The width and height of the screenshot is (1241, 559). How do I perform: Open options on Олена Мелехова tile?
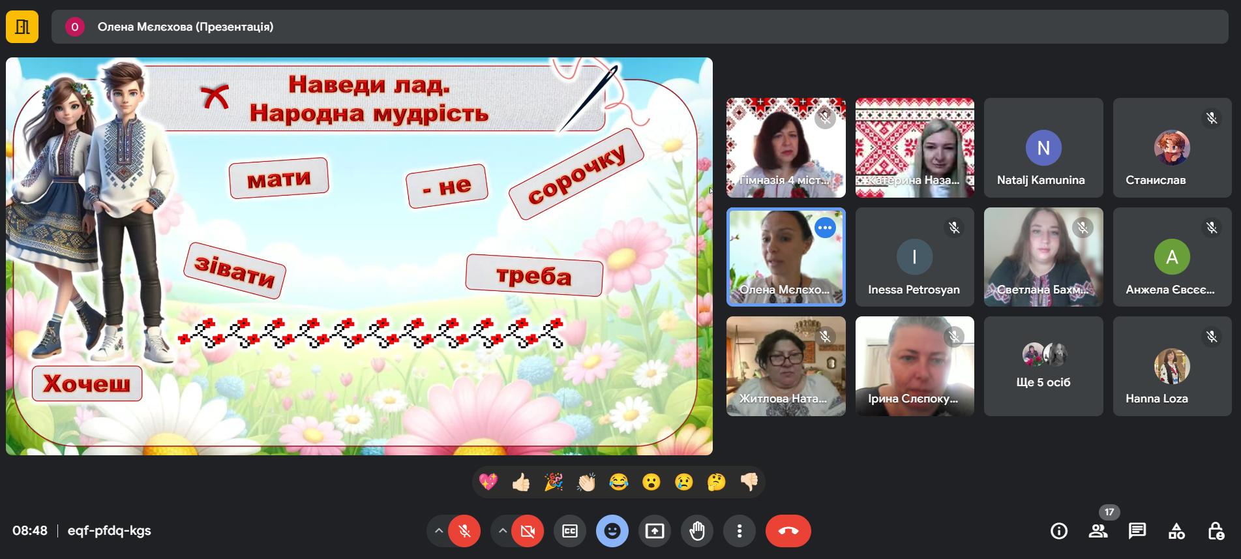(x=825, y=228)
